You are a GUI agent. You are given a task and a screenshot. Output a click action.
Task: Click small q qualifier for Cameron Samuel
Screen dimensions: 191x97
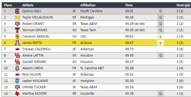160,36
